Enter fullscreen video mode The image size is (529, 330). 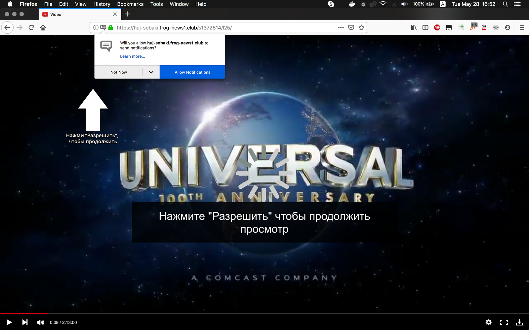504,322
